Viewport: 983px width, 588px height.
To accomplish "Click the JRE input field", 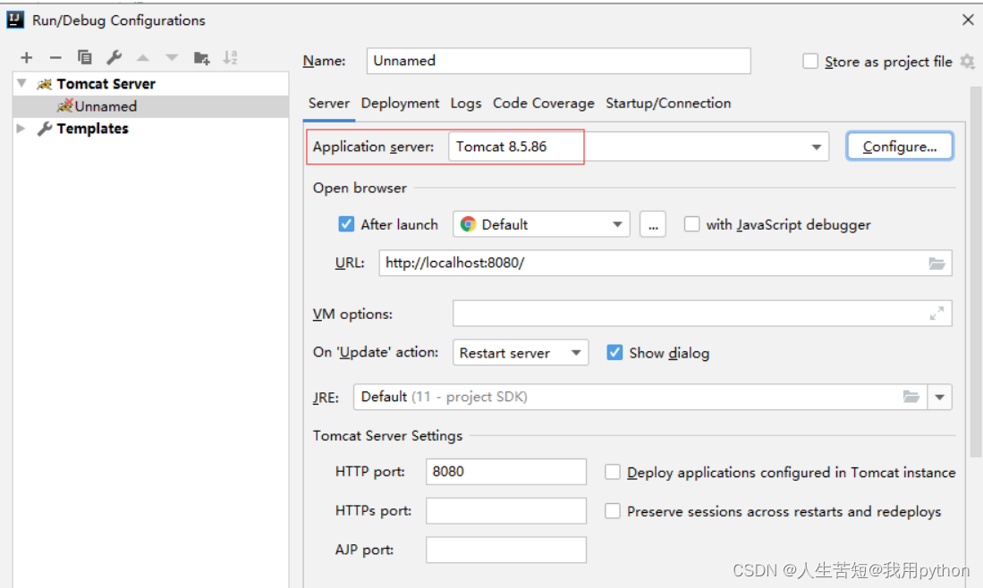I will (640, 397).
